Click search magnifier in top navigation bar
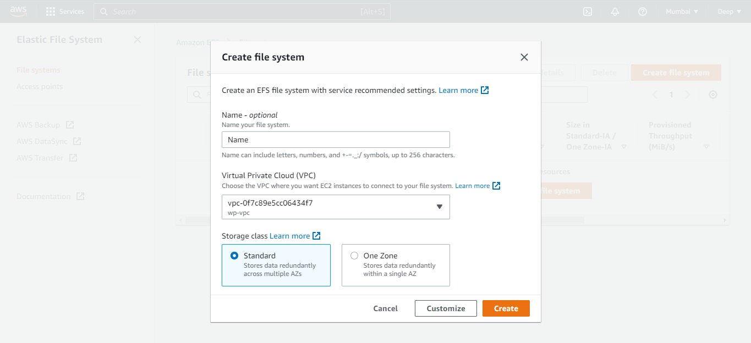The height and width of the screenshot is (343, 751). tap(104, 11)
